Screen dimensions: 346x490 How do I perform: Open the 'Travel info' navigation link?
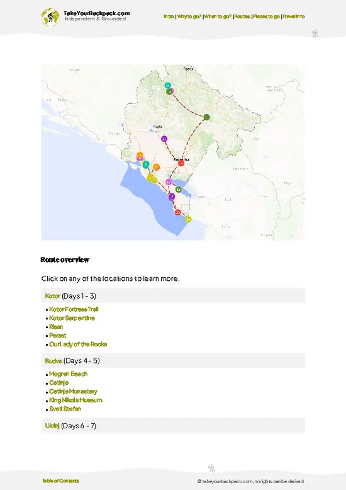click(294, 16)
